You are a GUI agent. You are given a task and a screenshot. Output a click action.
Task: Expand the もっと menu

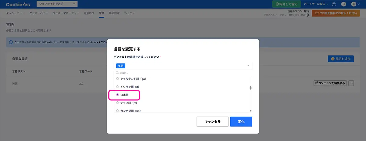(129, 13)
